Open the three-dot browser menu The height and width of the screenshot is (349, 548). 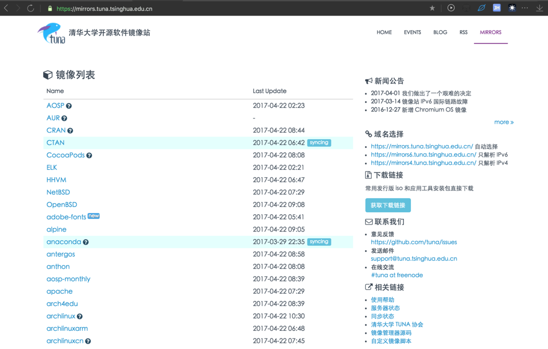point(525,8)
